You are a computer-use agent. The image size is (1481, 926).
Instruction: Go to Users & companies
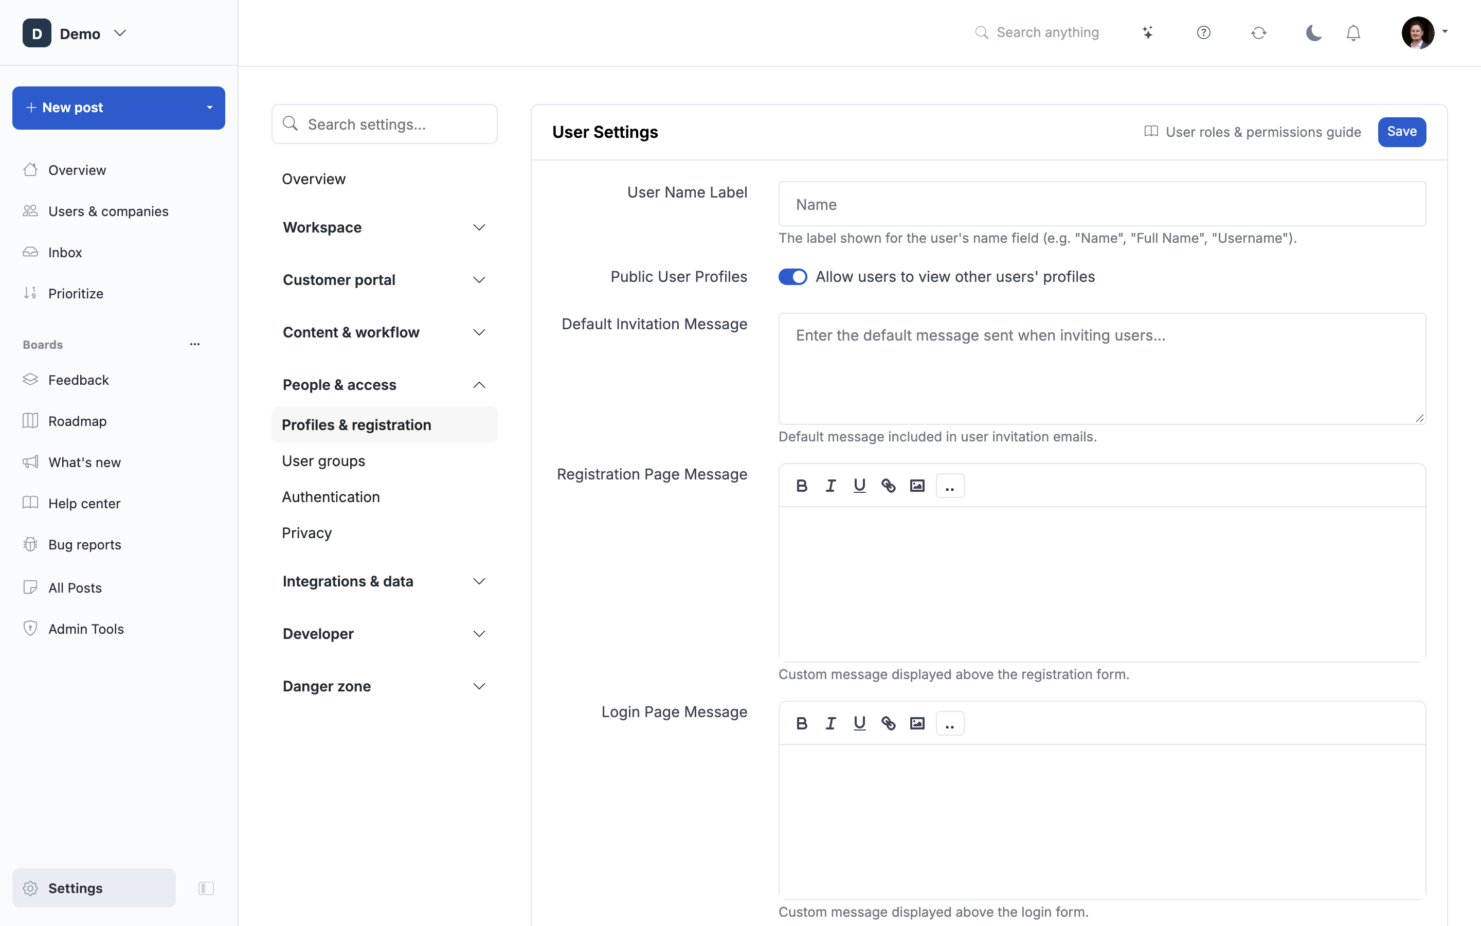[109, 211]
